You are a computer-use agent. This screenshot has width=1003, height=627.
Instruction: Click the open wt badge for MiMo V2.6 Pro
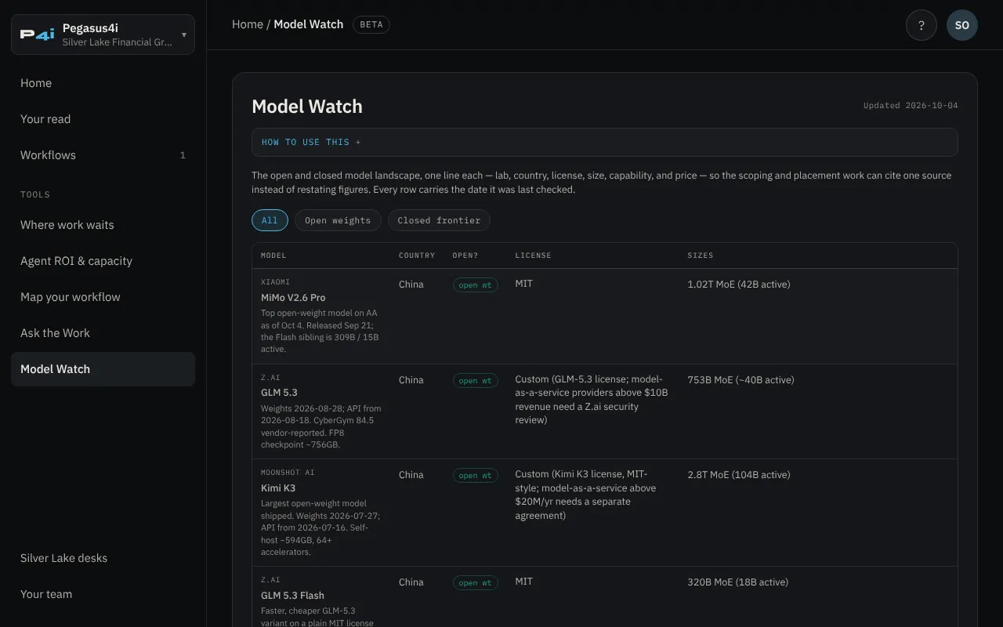(476, 285)
